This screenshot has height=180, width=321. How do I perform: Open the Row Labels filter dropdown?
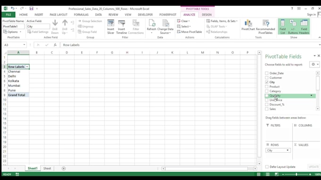(27, 67)
